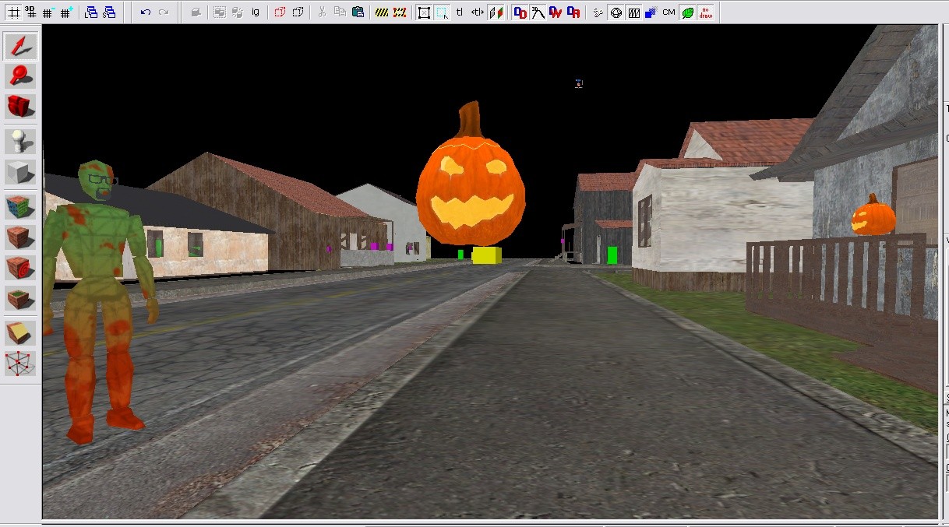Toggle the 2D grid display
This screenshot has width=949, height=527.
click(14, 12)
